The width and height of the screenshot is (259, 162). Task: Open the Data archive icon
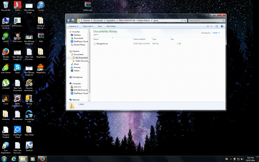[41, 37]
